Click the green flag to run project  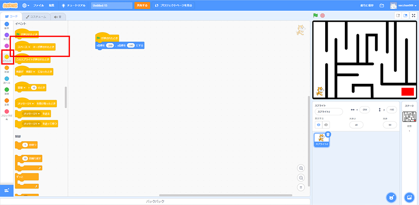click(x=316, y=16)
